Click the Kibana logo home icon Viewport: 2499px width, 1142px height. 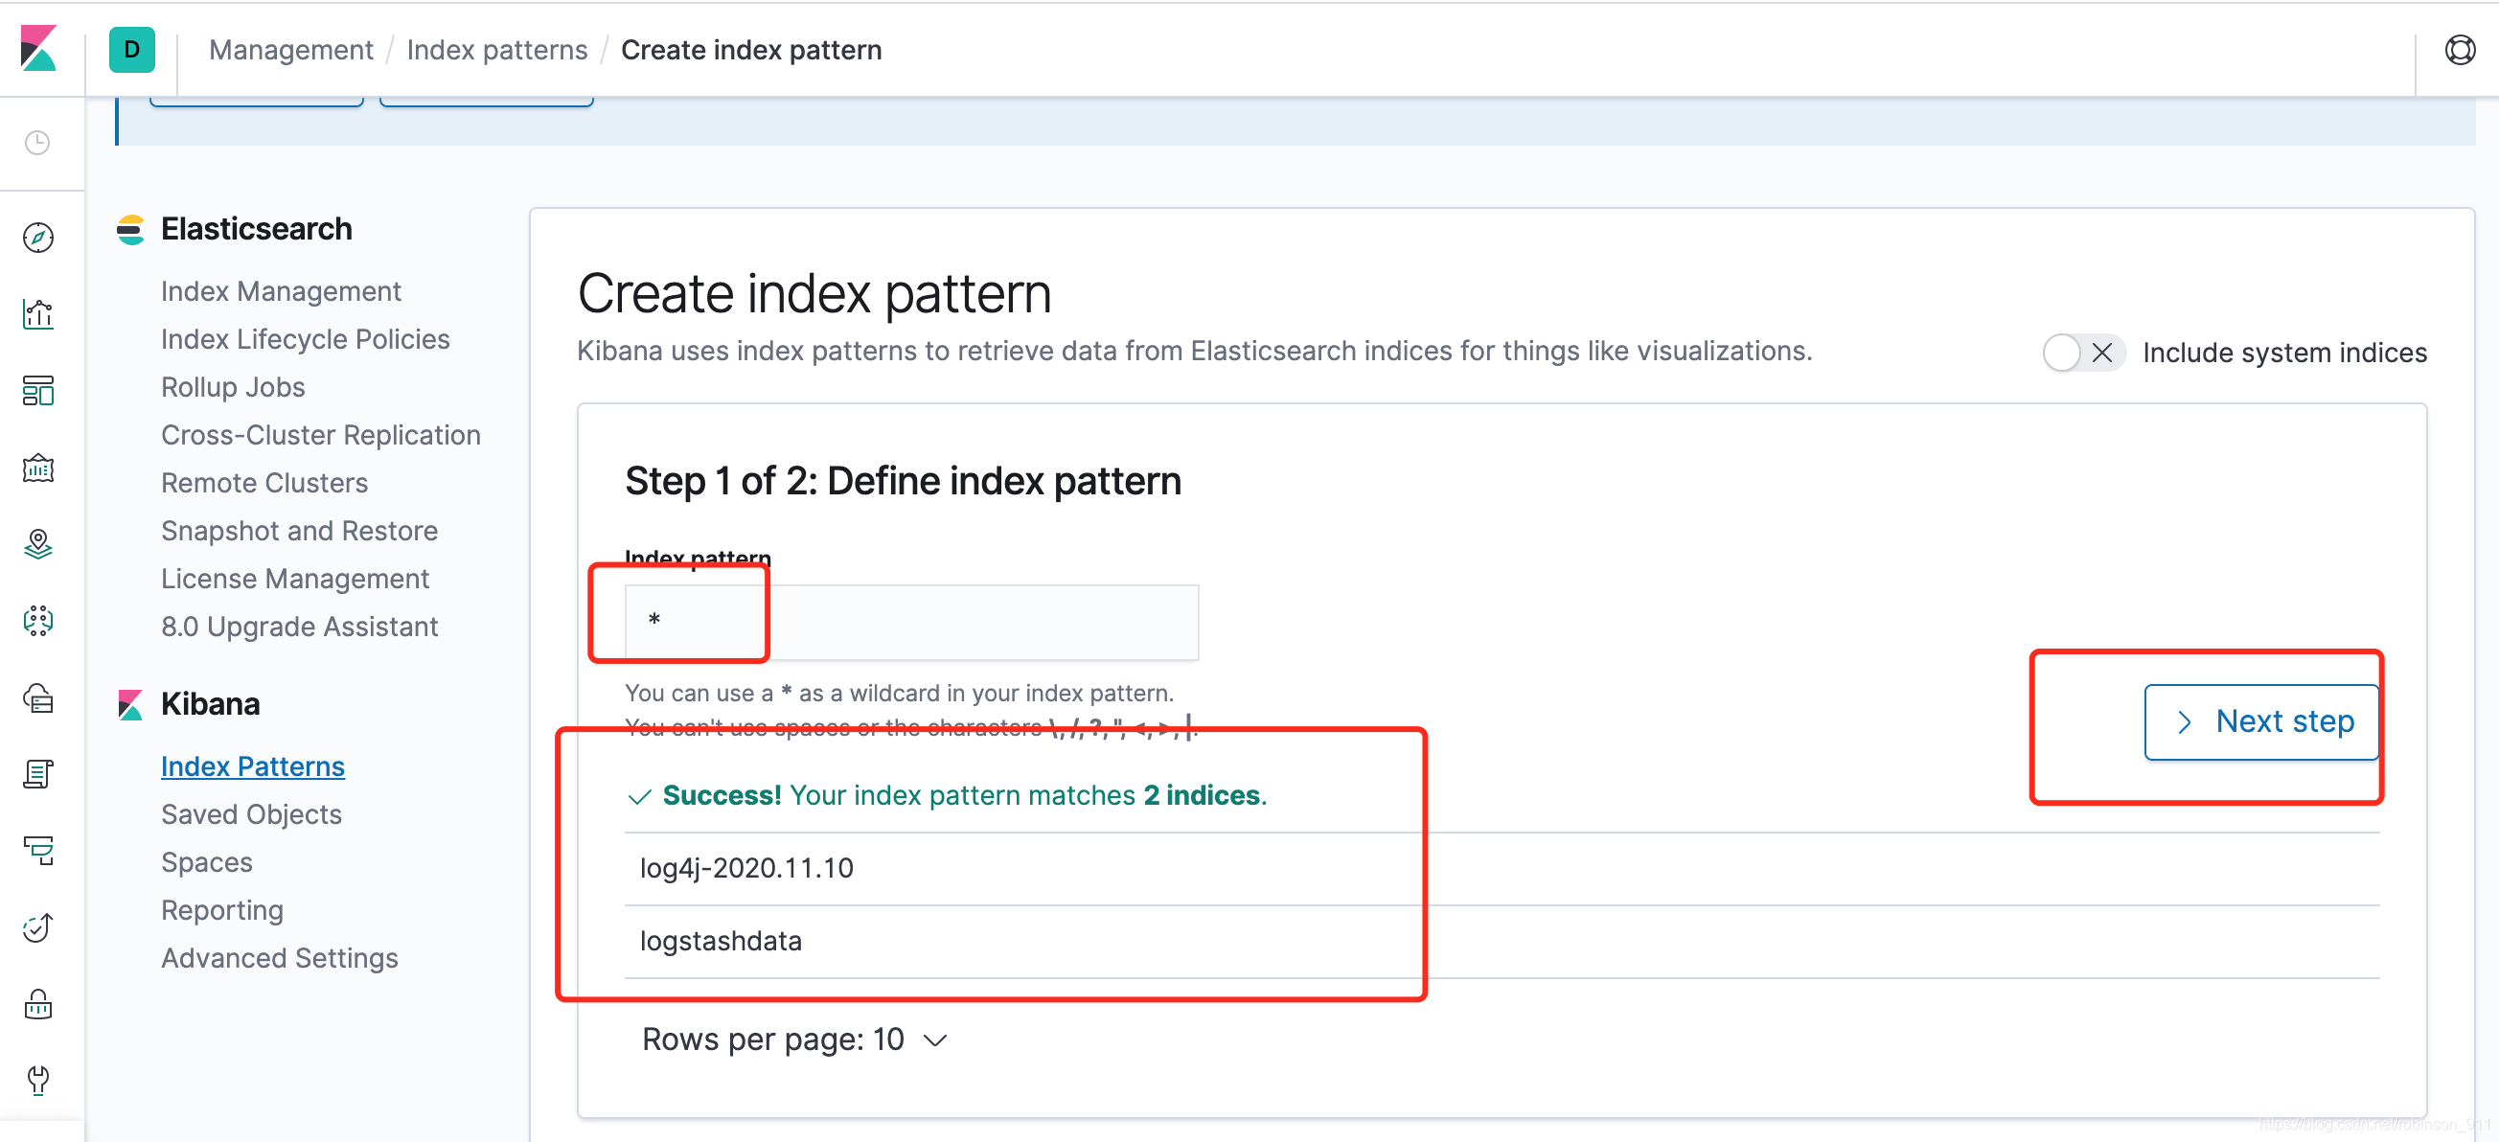[37, 49]
